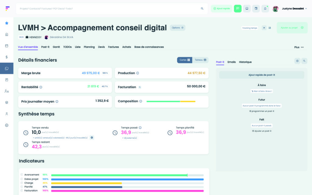
Task: Open the Justyne Dessaint user menu
Action: click(x=294, y=9)
